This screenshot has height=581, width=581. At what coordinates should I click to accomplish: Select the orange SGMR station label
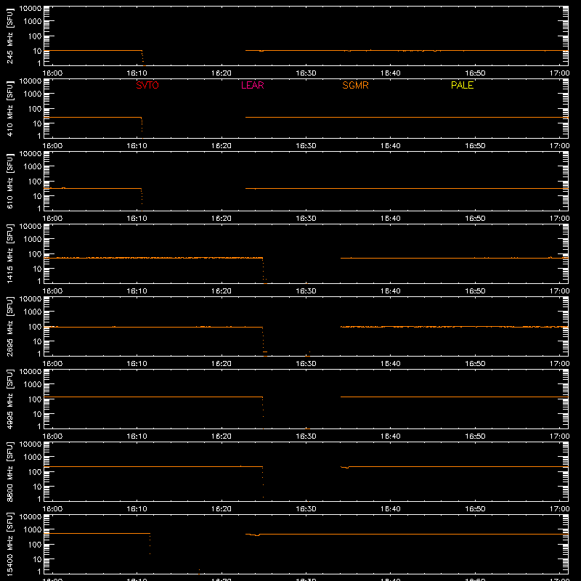tap(355, 85)
